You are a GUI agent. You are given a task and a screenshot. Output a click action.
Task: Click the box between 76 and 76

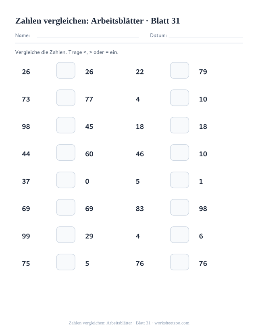point(179,262)
